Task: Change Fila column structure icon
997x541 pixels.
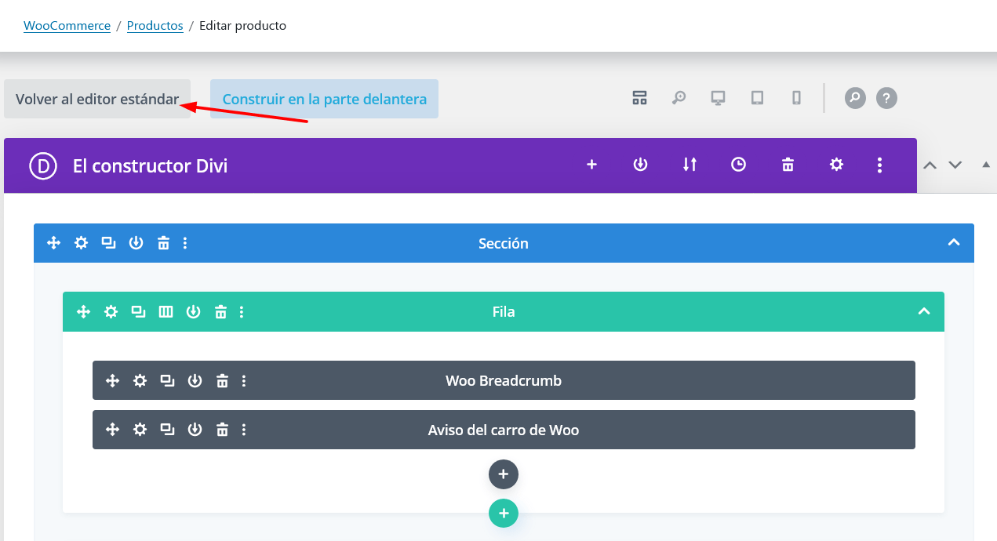Action: 166,312
